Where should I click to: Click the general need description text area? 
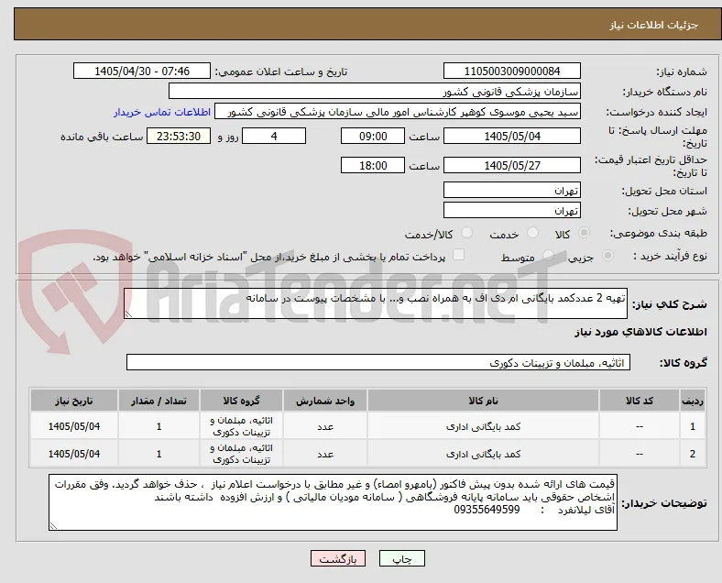376,303
